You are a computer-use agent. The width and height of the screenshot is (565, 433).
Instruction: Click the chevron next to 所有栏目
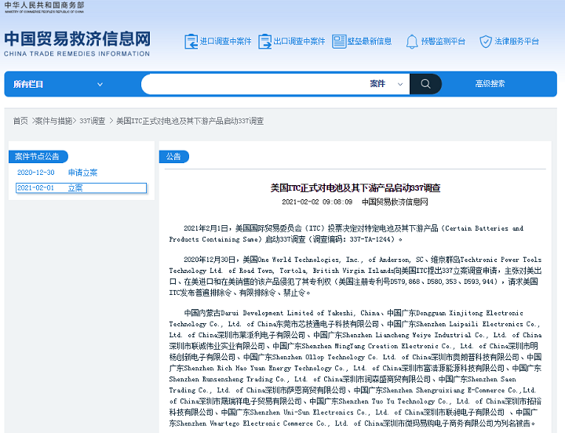(x=100, y=84)
